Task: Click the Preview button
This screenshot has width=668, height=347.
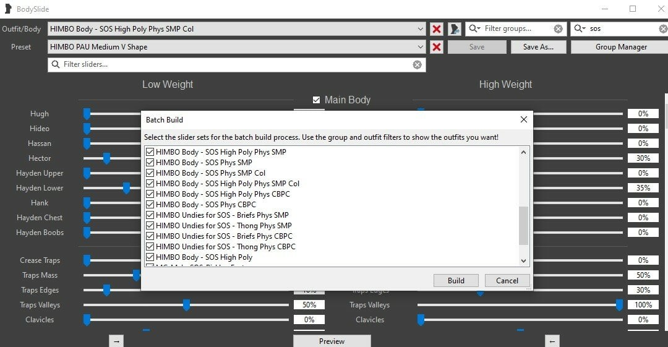Action: (x=332, y=341)
